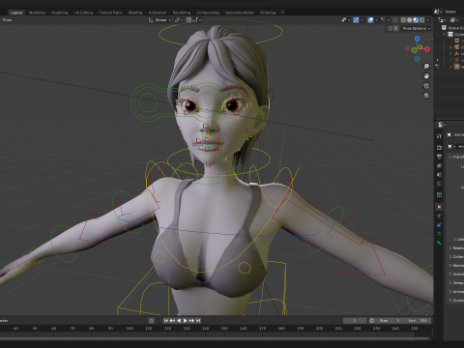Switch to the UV Editing workspace tab
The image size is (464, 348).
point(83,13)
